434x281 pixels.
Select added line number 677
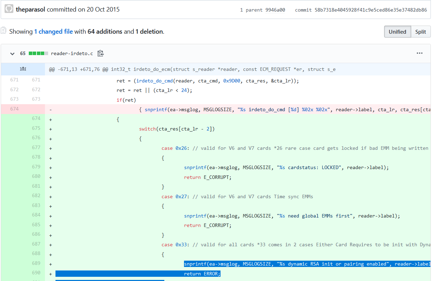36,147
